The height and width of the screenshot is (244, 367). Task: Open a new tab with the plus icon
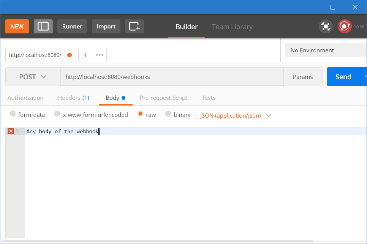coord(85,55)
